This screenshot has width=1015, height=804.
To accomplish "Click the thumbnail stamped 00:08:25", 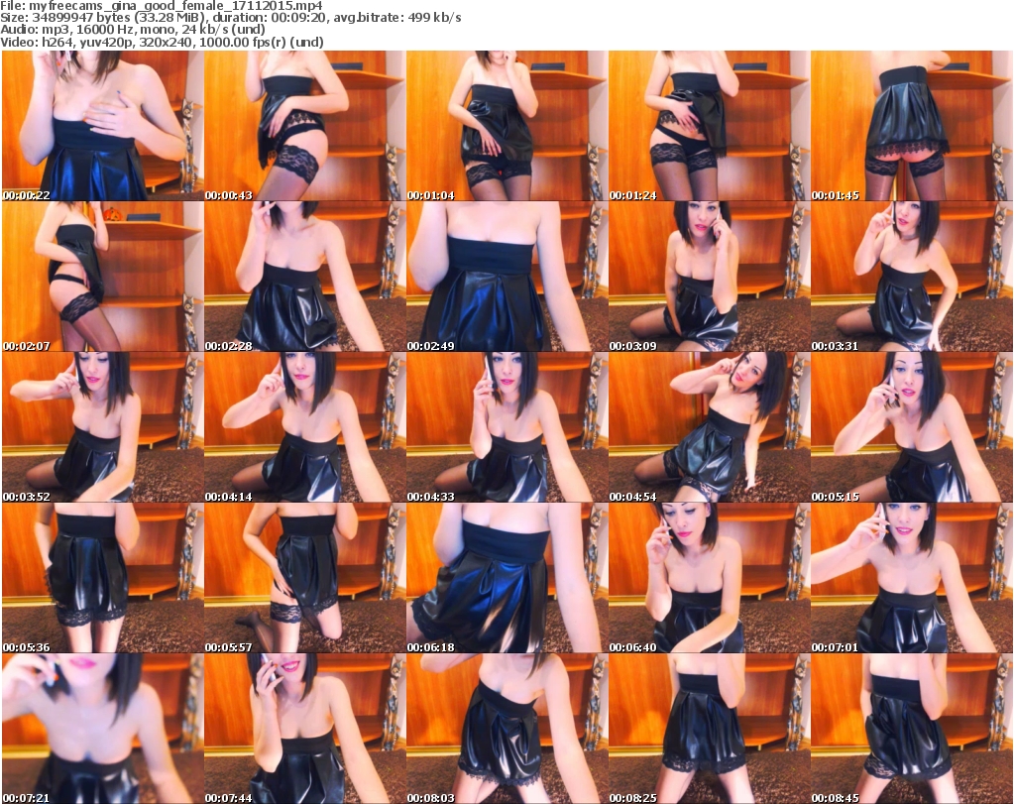I will click(710, 729).
